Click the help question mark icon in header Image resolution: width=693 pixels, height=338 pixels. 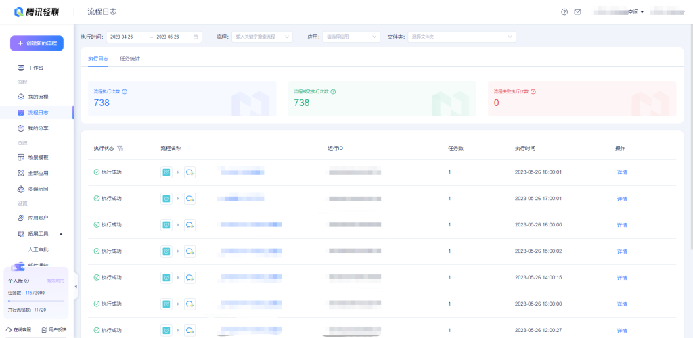coord(564,12)
